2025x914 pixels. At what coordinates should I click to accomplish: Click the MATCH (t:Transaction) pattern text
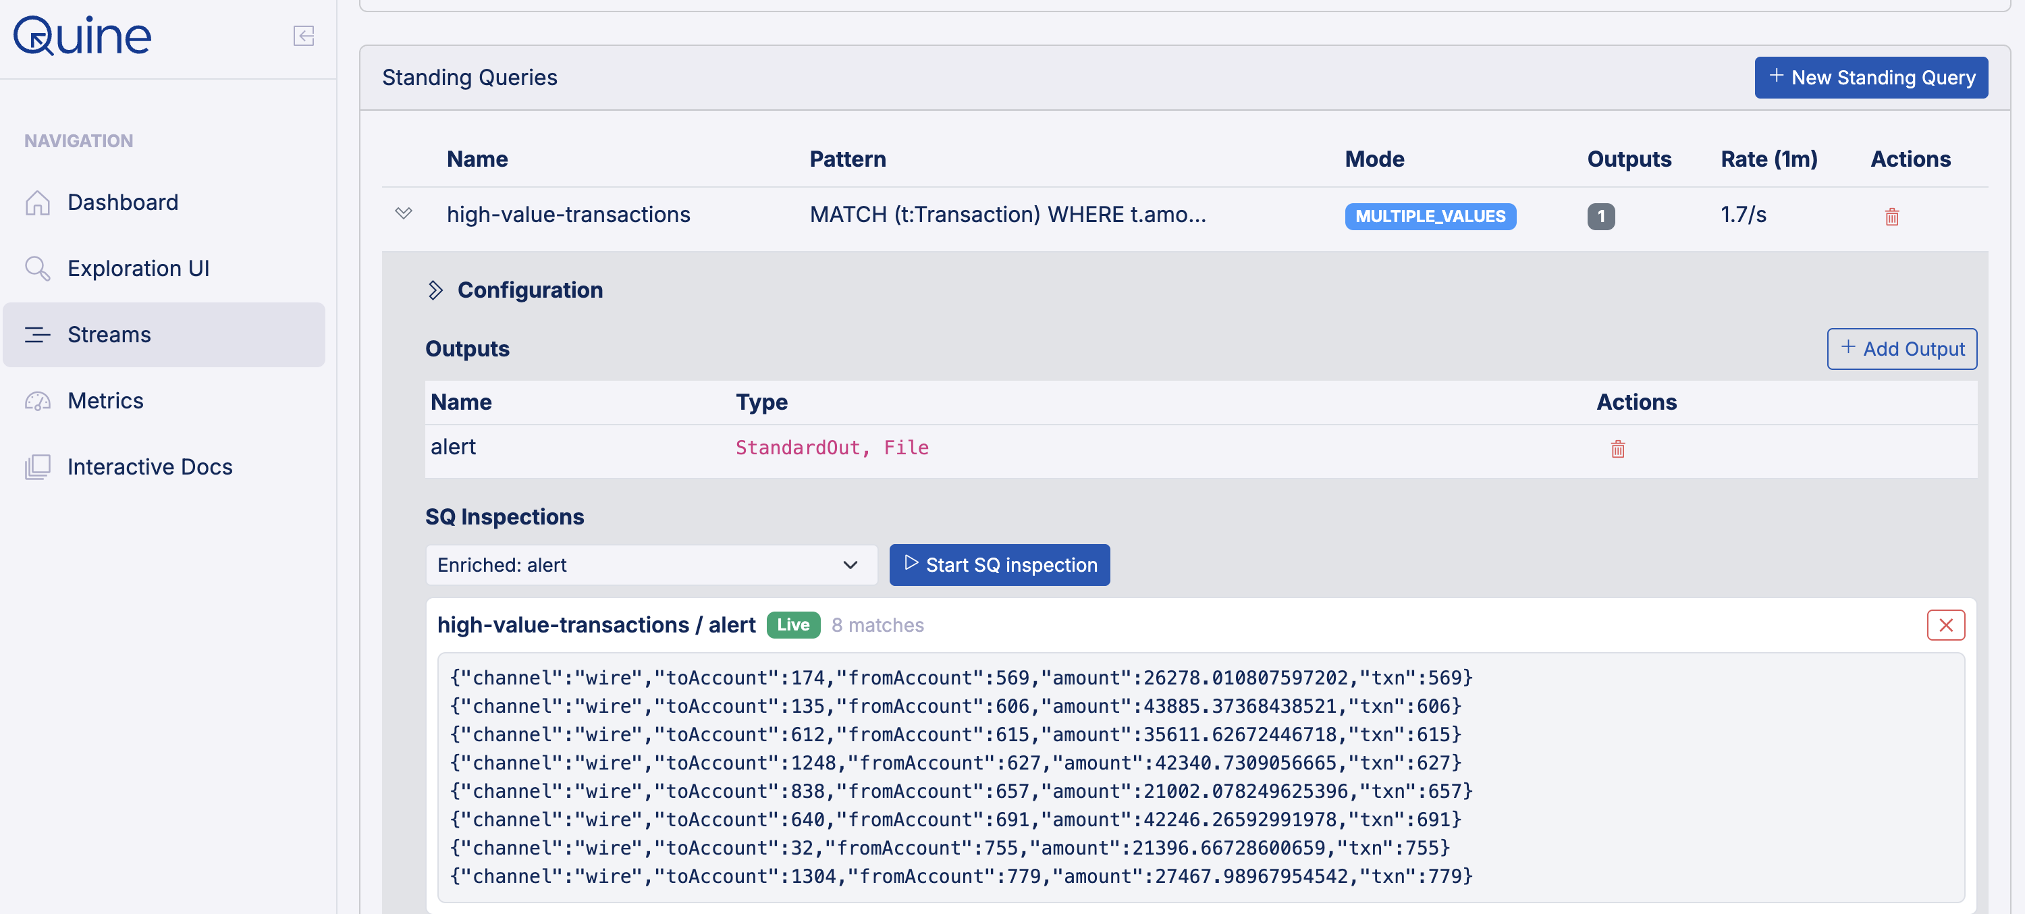tap(1008, 215)
